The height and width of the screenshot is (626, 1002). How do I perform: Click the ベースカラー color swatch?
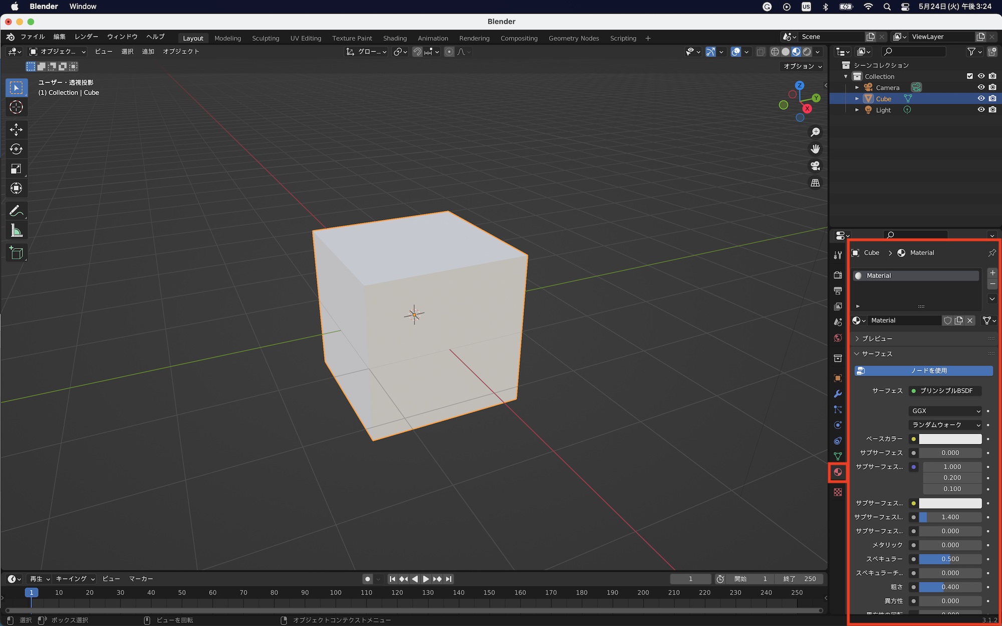pos(950,439)
